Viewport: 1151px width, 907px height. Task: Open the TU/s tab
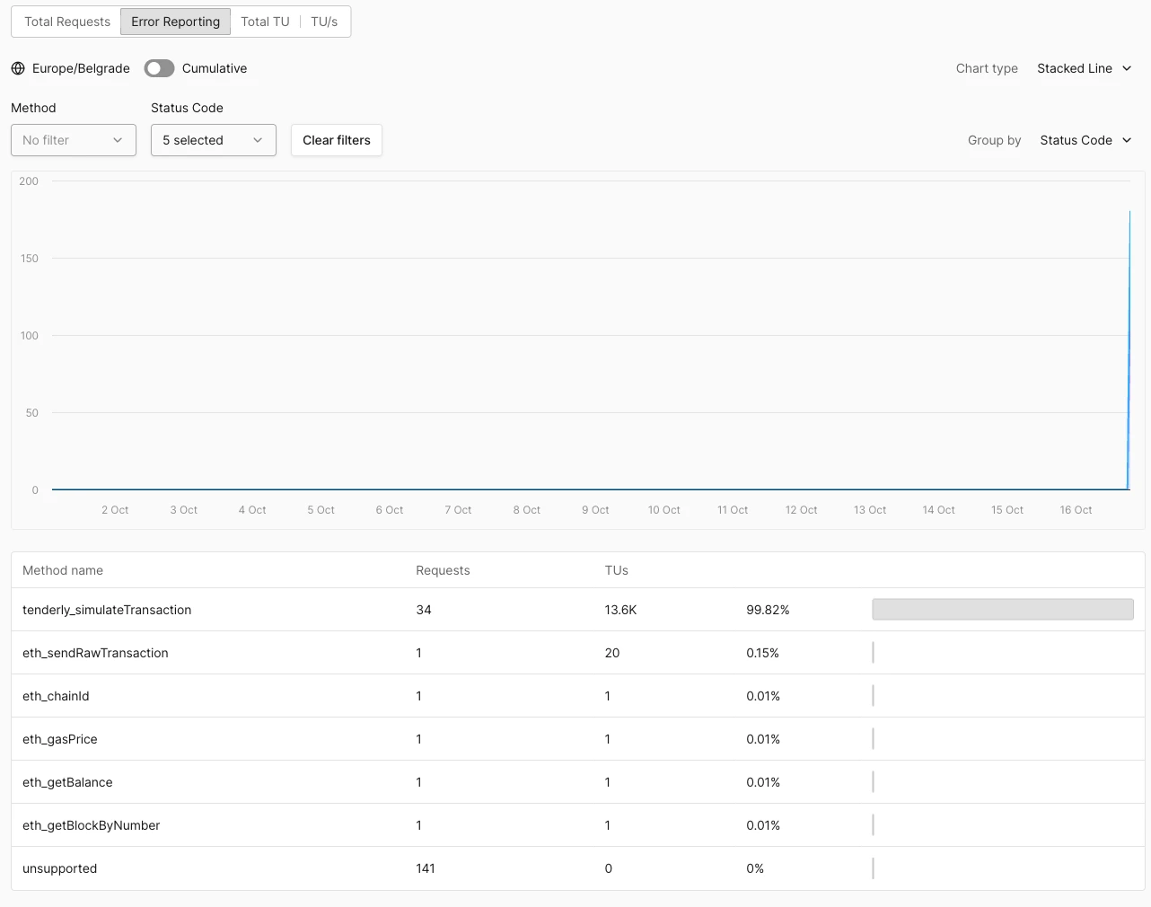[x=324, y=22]
